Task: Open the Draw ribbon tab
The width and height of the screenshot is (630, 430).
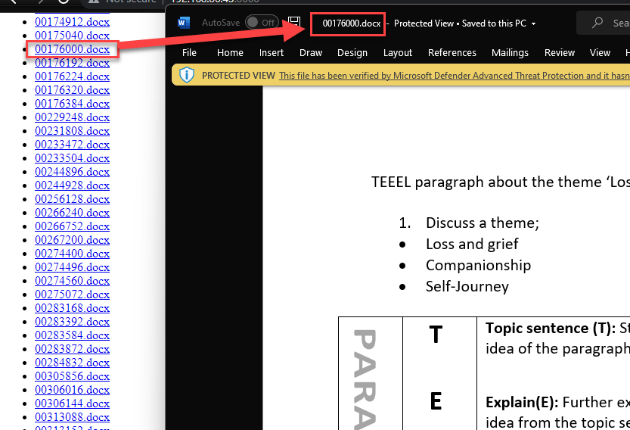Action: [311, 53]
